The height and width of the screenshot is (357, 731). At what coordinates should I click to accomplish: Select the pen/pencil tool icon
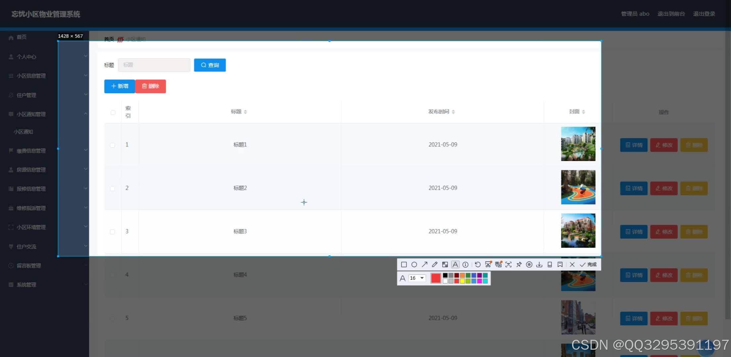tap(434, 264)
